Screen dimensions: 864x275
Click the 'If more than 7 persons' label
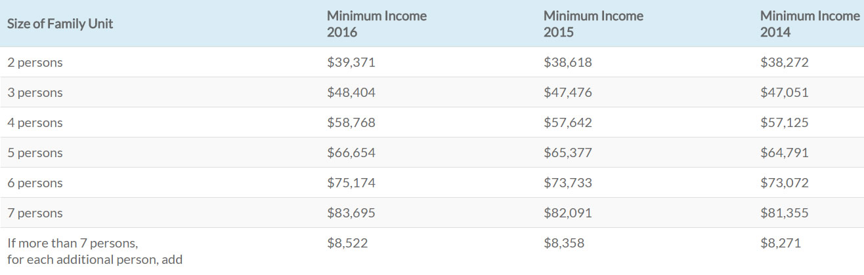(73, 244)
